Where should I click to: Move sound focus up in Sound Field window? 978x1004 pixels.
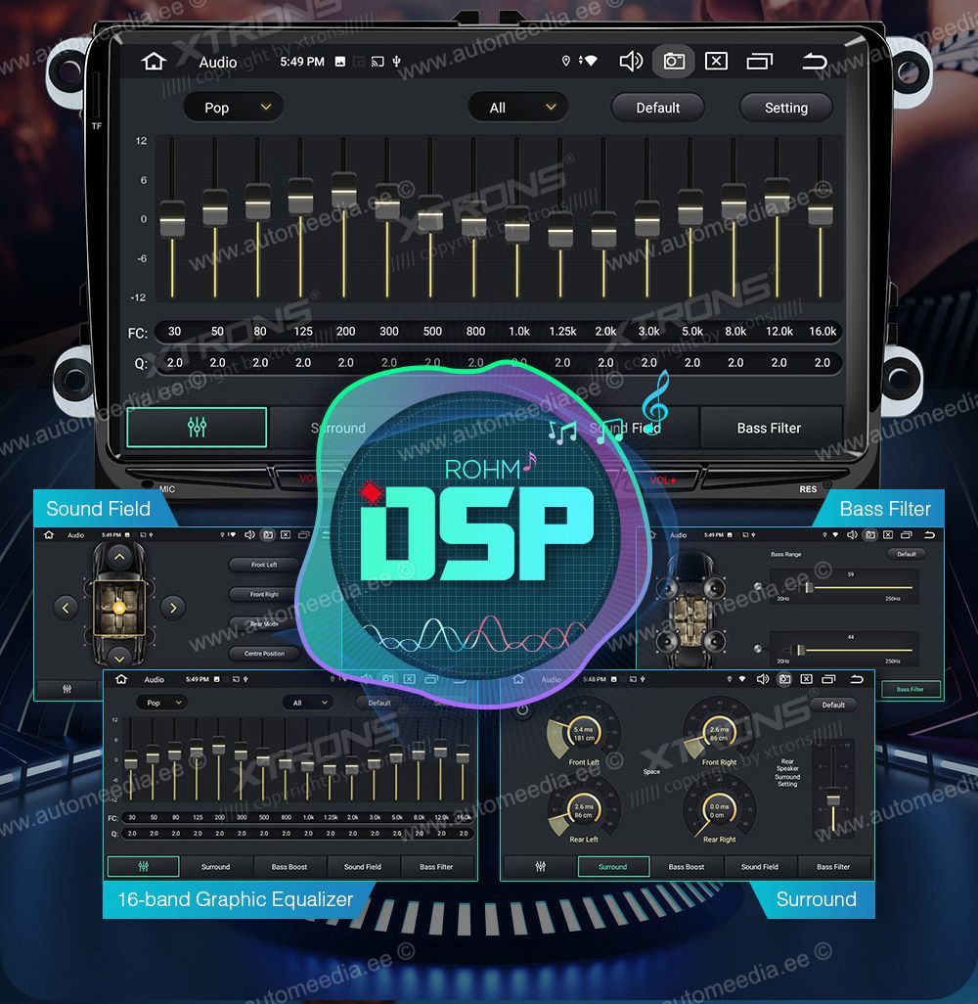tap(119, 557)
